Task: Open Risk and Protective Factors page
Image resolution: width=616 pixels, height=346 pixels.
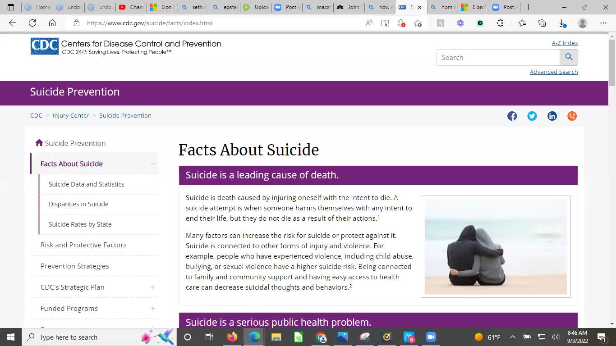Action: 83,245
